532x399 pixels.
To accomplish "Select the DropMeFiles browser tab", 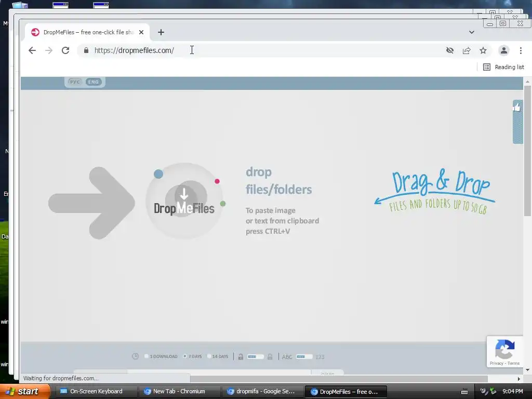I will pyautogui.click(x=87, y=32).
